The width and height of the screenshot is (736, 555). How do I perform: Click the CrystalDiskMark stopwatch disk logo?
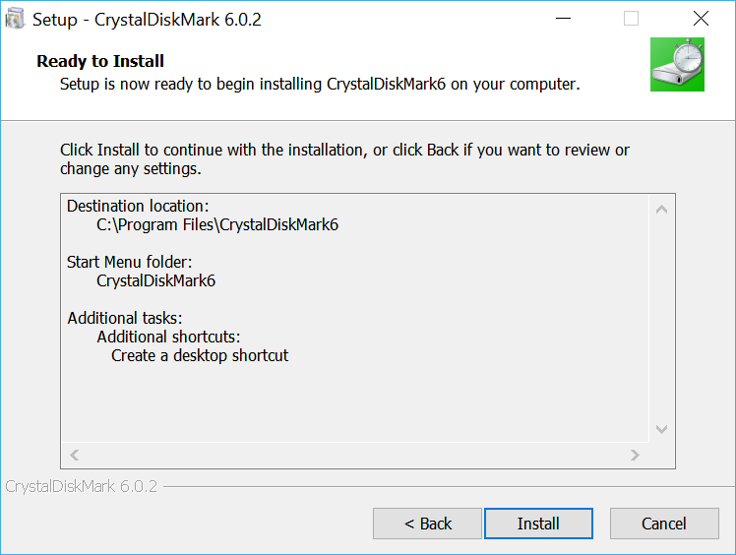[x=677, y=64]
